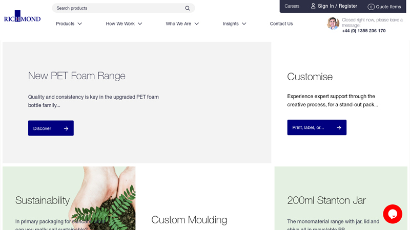
Task: Click the Customise heading
Action: pos(310,77)
